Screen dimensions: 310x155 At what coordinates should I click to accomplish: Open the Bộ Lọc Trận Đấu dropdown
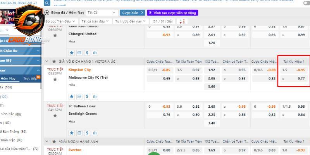tap(60, 21)
